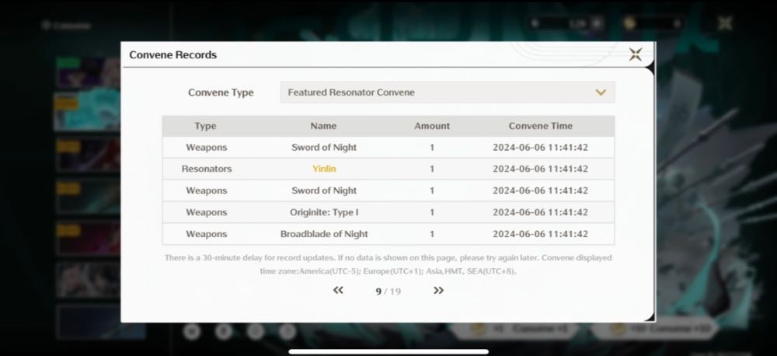The image size is (777, 356).
Task: Go to the next records page
Action: tap(438, 291)
